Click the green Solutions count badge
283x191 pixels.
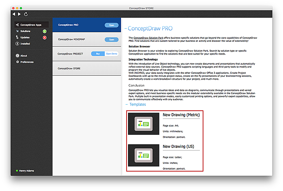pyautogui.click(x=45, y=31)
